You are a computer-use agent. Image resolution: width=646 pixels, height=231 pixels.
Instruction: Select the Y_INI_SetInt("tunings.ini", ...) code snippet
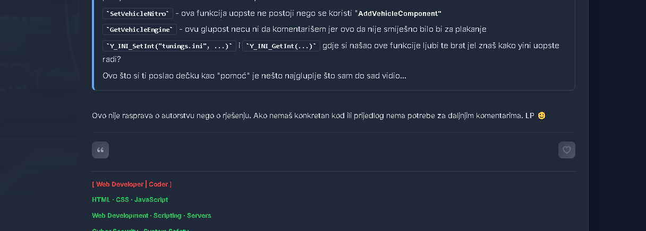click(x=169, y=46)
